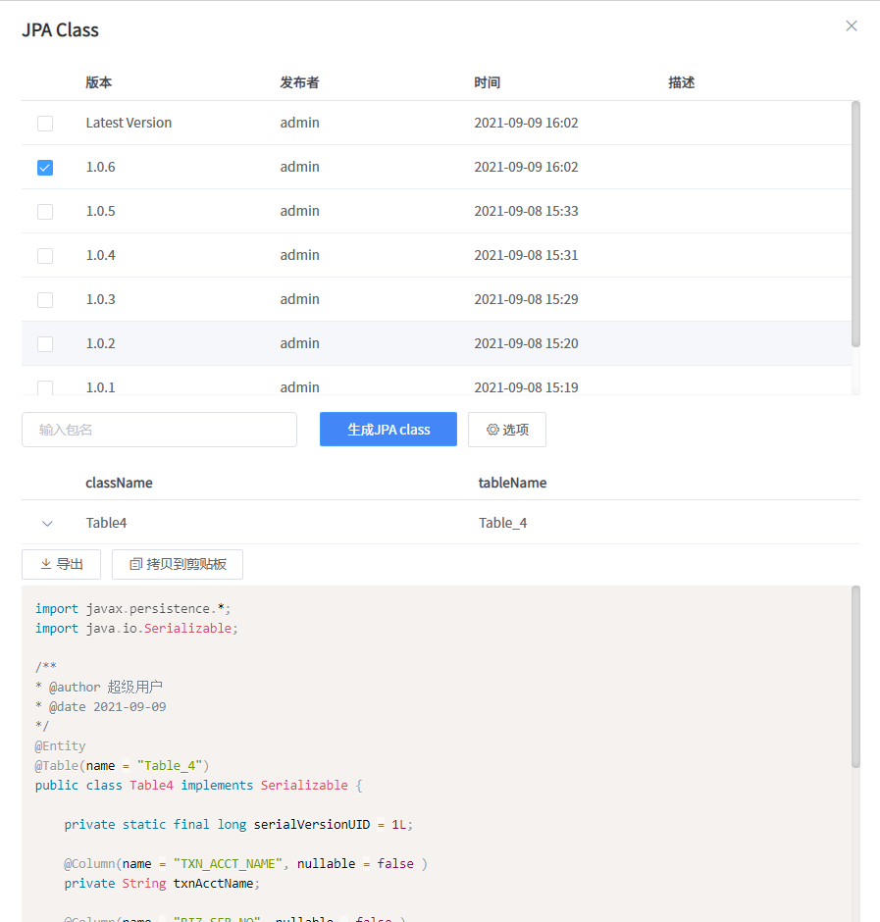Click the Table_4 table name cell

pos(503,523)
